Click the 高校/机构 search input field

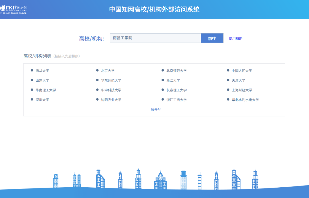155,38
